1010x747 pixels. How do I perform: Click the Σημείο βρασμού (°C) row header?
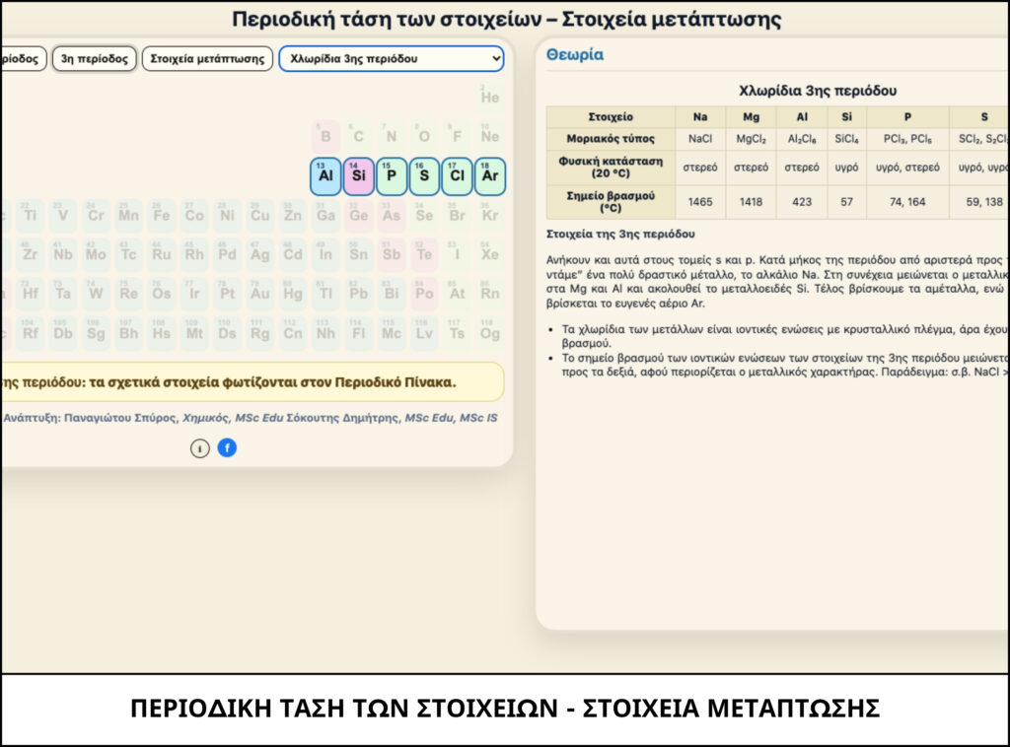tap(611, 202)
